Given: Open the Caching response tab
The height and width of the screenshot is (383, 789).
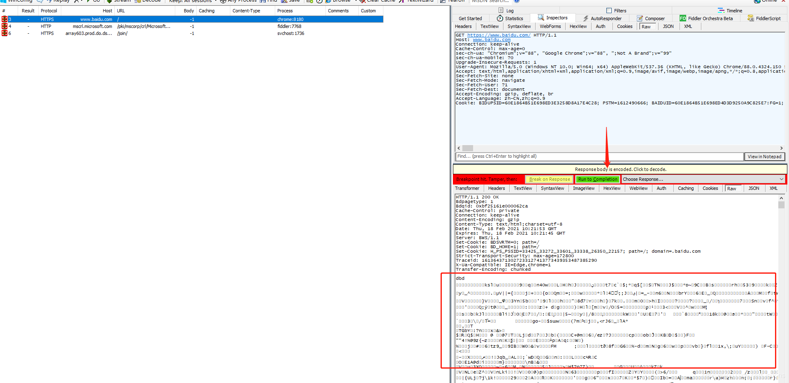Looking at the screenshot, I should 686,188.
